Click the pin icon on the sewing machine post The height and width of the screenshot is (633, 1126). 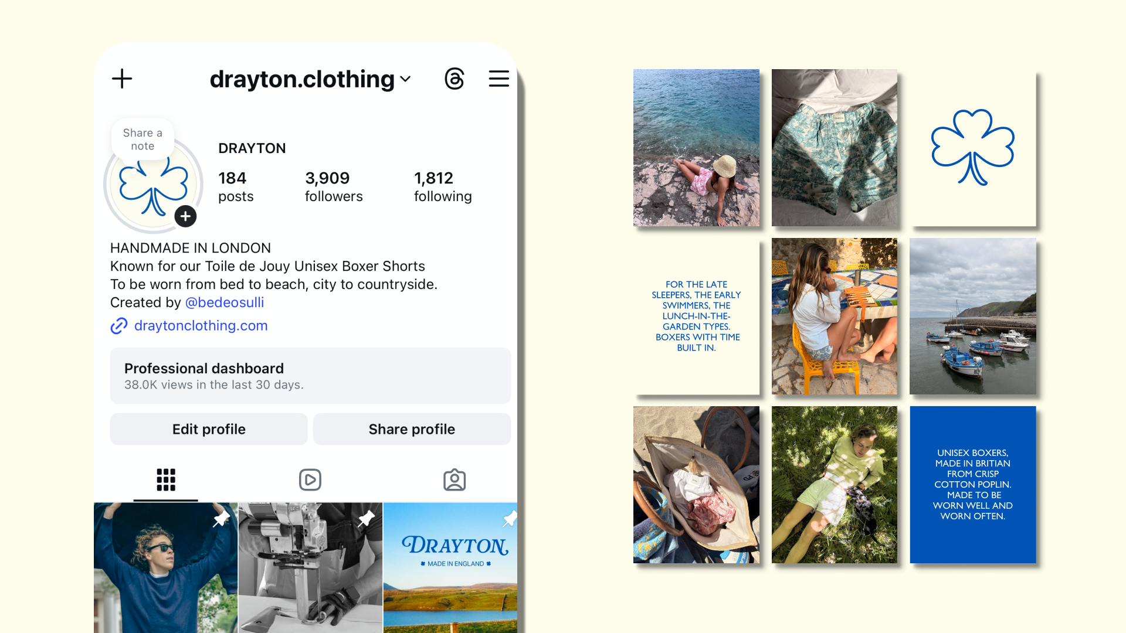366,518
